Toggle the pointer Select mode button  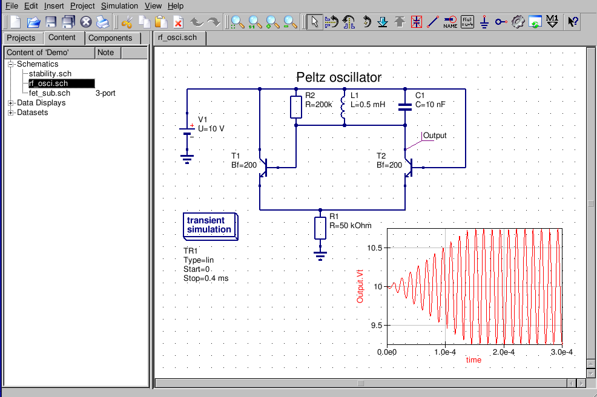click(314, 22)
